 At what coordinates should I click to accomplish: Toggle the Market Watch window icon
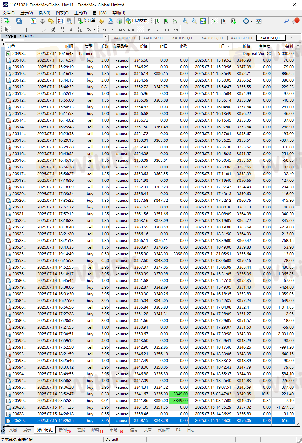tap(33, 21)
